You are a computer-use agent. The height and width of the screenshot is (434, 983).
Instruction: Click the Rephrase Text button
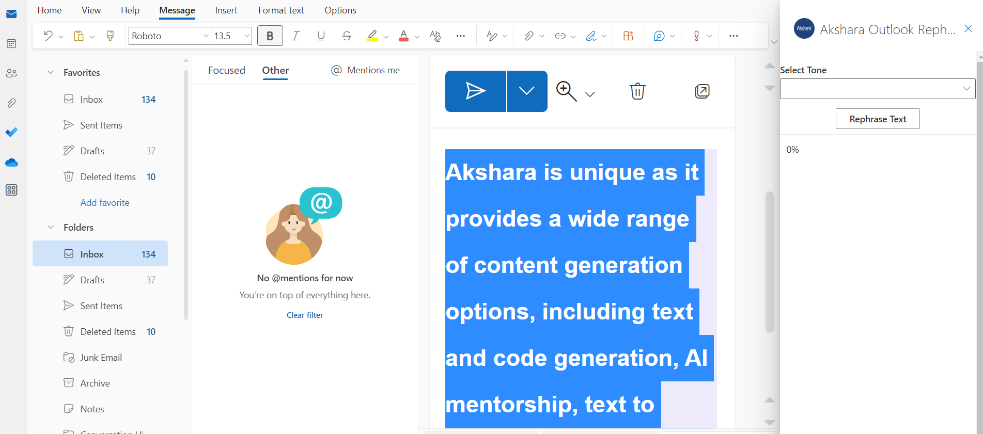pyautogui.click(x=878, y=119)
